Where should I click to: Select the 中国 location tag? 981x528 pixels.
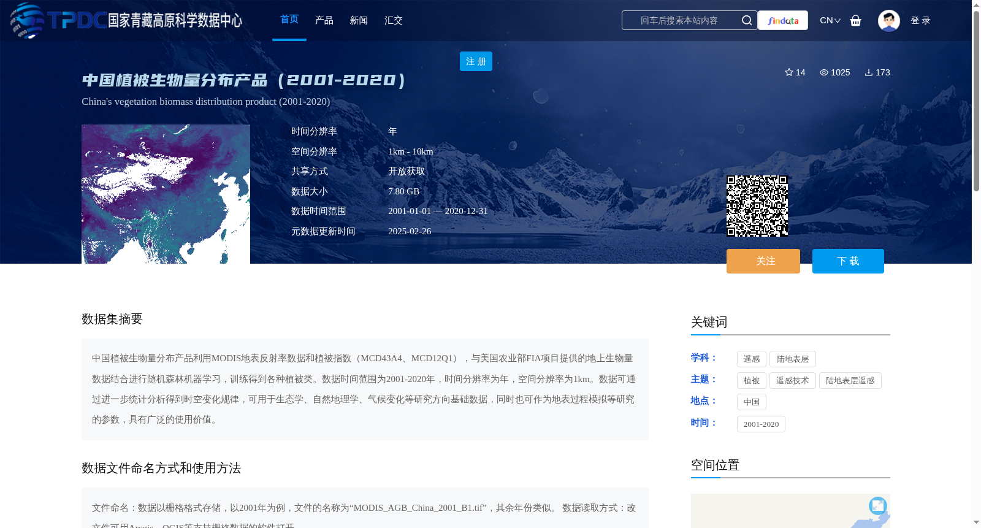click(752, 402)
